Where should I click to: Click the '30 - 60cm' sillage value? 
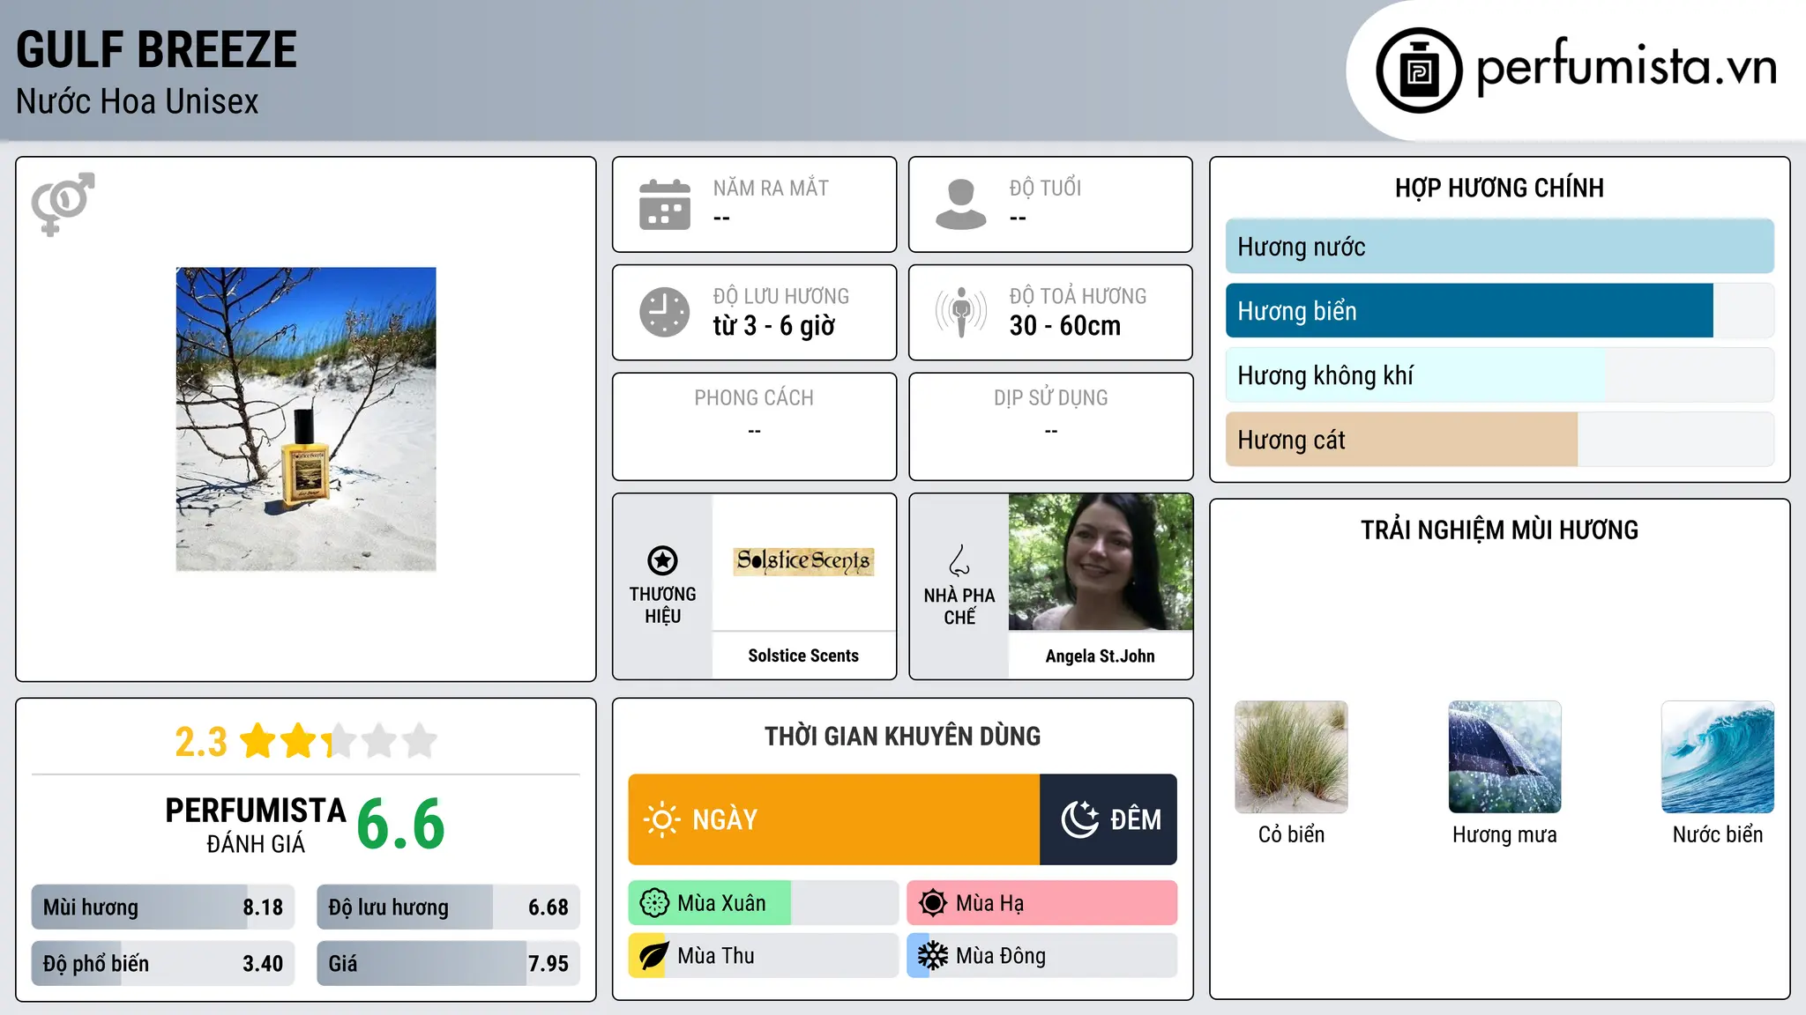click(x=1065, y=326)
